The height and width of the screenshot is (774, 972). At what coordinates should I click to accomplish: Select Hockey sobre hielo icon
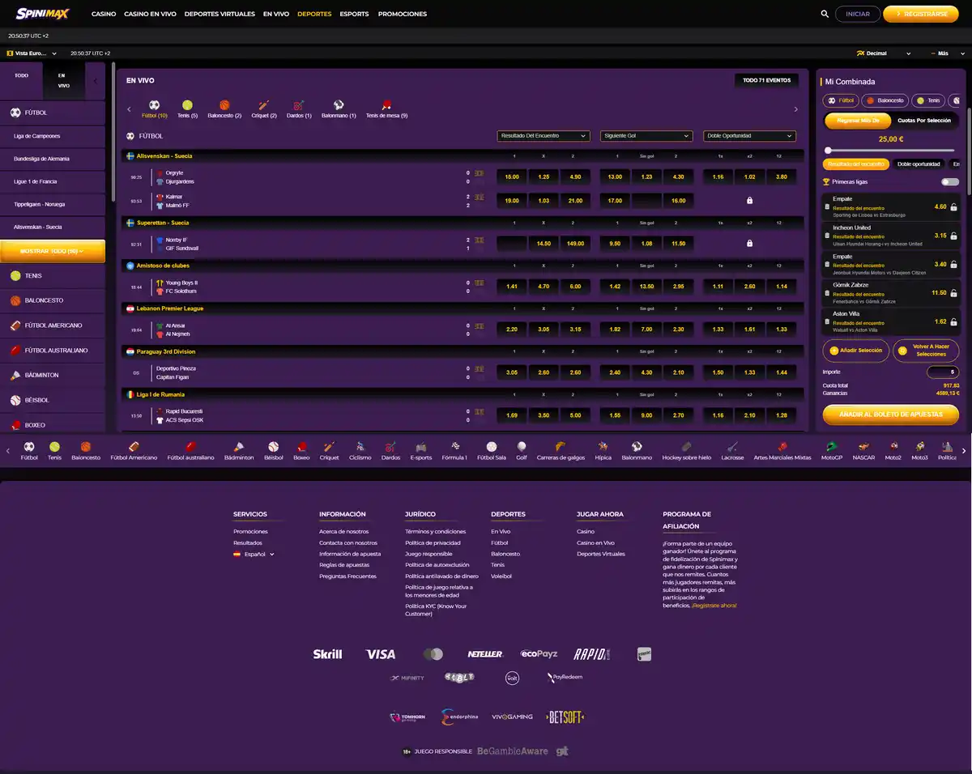[x=686, y=446]
